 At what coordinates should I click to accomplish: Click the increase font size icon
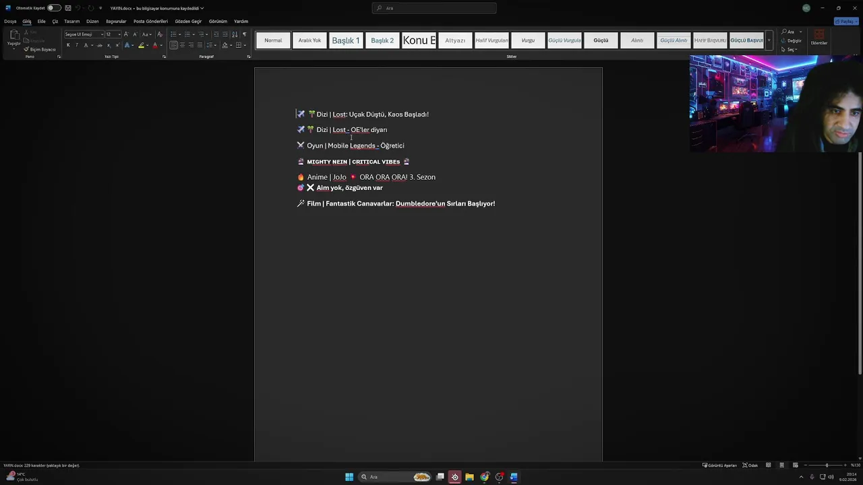126,34
